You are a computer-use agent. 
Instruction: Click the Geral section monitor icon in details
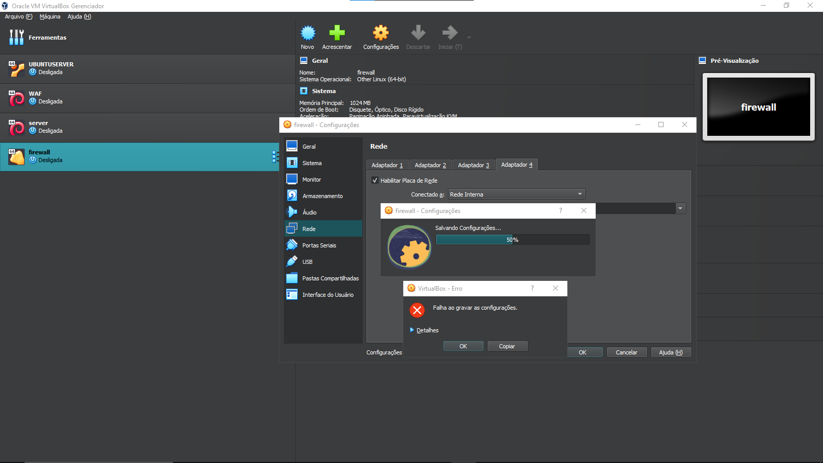tap(304, 60)
